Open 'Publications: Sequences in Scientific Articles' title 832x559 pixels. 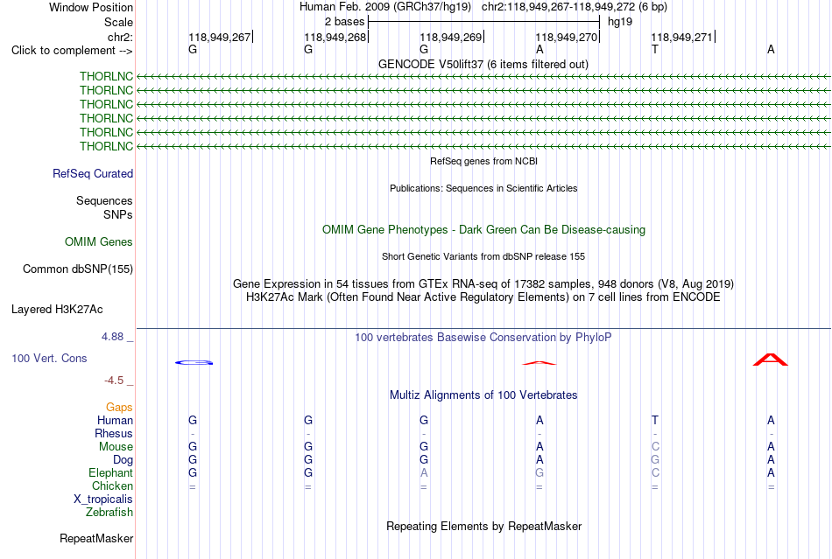(x=483, y=188)
